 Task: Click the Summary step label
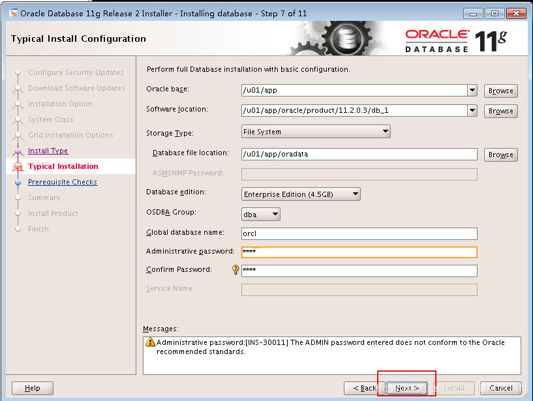44,198
